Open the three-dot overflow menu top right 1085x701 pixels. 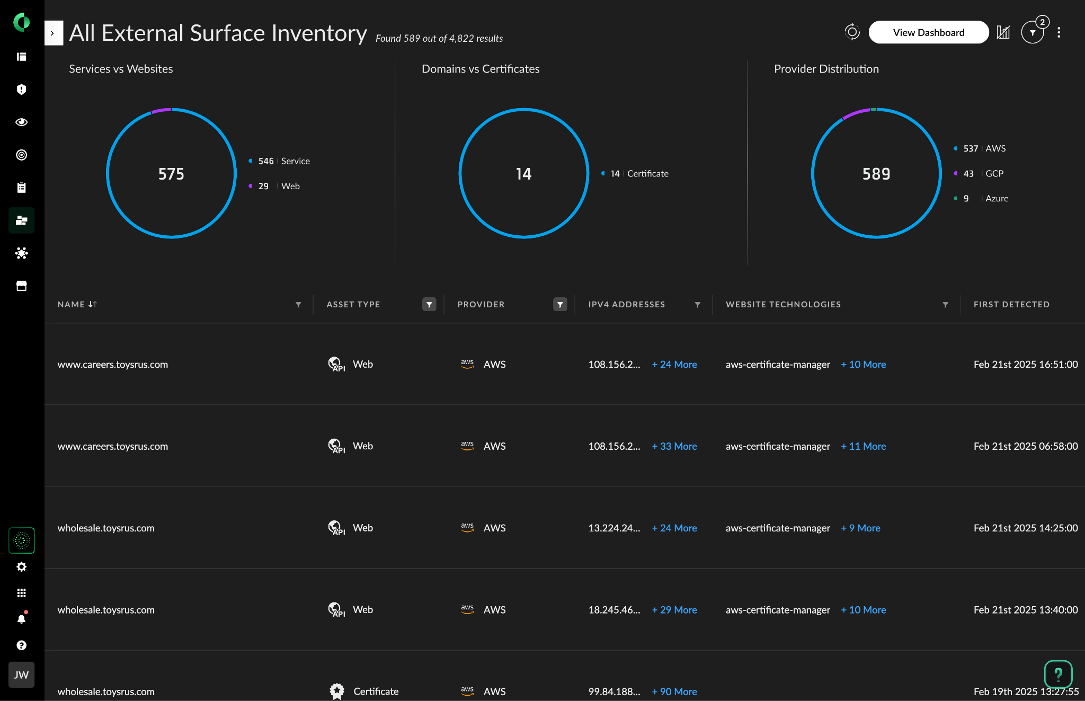(1060, 32)
